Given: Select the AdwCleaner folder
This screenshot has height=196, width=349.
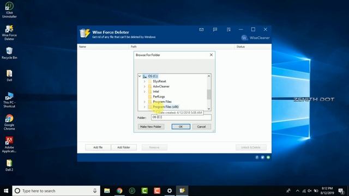Looking at the screenshot, I should click(161, 87).
